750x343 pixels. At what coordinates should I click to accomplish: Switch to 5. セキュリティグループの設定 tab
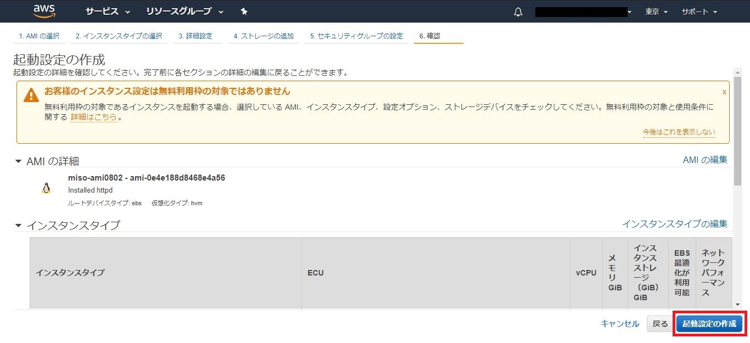356,36
